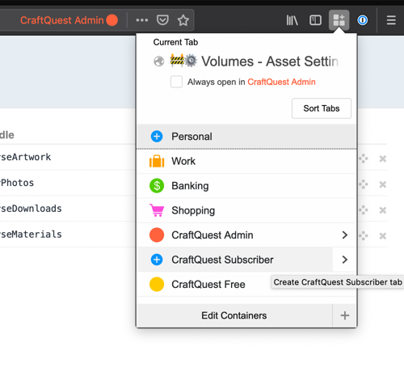Save page to Pocket icon
Screen dimensions: 404x372
(162, 20)
